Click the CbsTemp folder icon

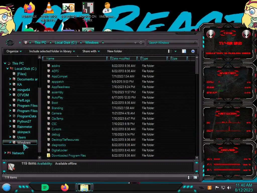(49, 118)
